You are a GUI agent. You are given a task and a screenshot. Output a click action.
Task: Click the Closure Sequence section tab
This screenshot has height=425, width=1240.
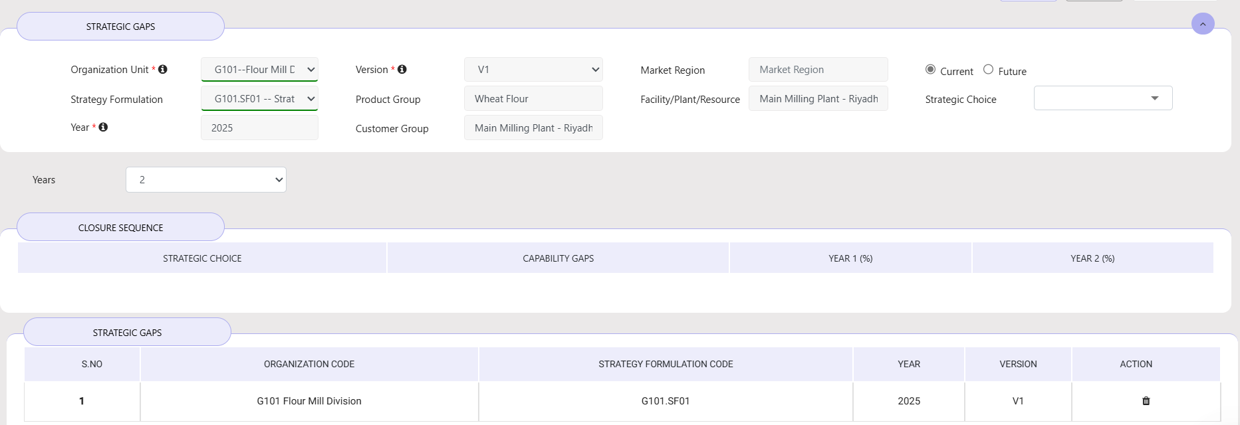(120, 228)
